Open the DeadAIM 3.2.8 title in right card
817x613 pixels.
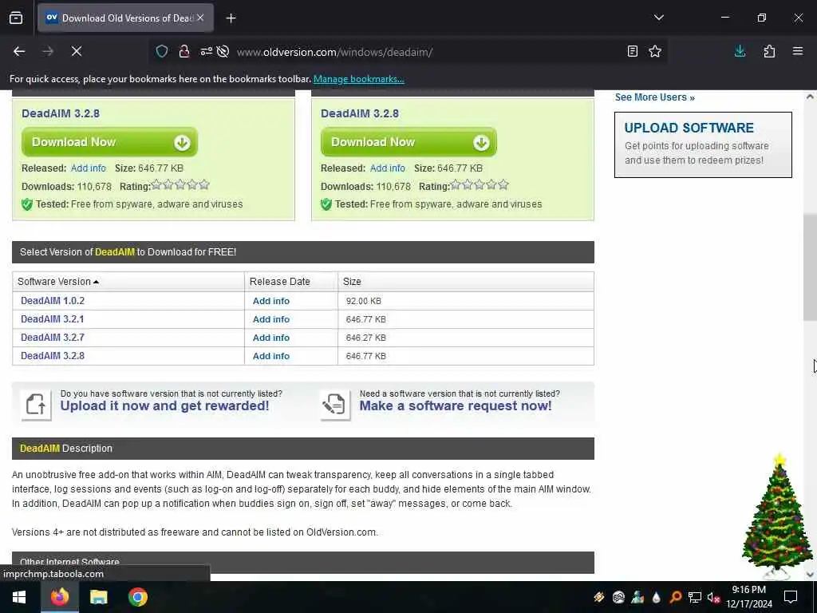click(360, 113)
